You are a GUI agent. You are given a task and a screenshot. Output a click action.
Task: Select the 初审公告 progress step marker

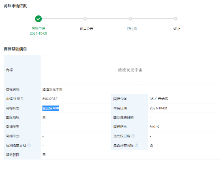click(x=85, y=19)
